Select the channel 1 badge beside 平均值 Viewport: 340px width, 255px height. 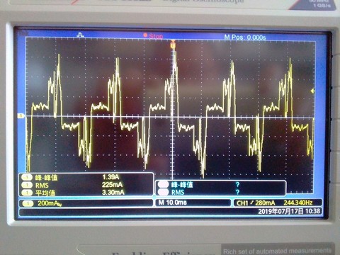(27, 193)
